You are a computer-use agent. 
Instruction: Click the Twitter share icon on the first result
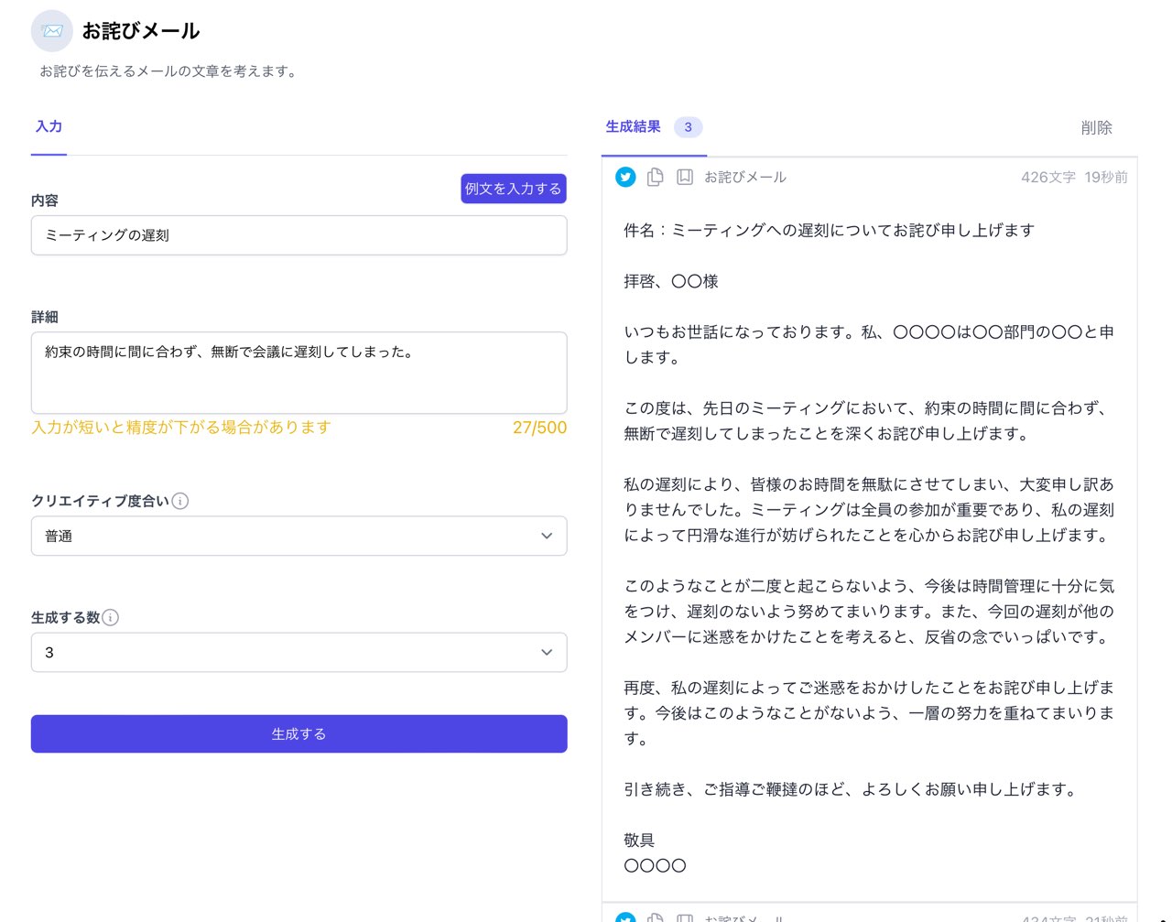coord(625,177)
